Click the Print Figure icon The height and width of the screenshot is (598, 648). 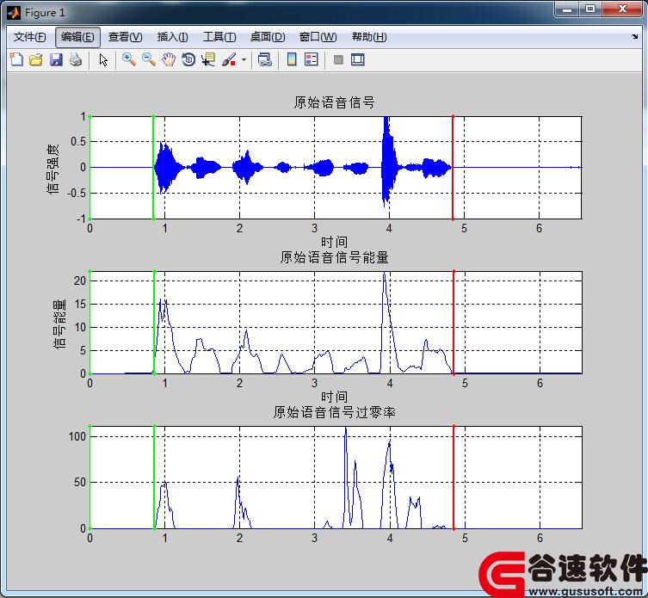point(76,60)
